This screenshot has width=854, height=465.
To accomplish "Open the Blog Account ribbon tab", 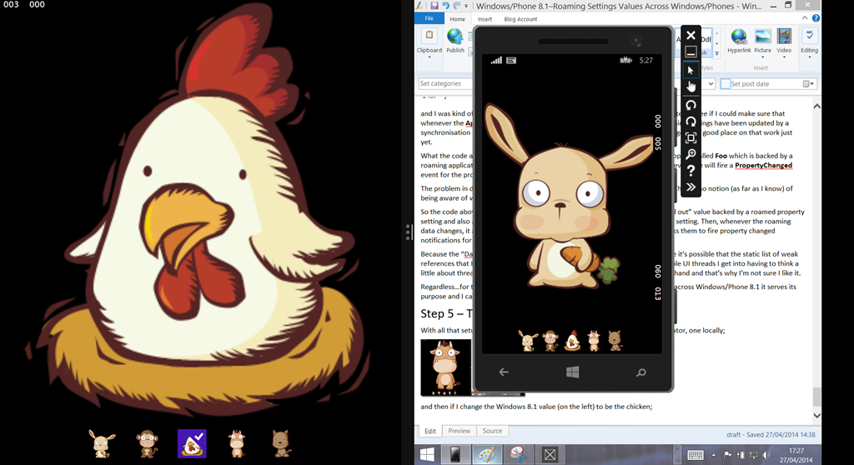I will (520, 19).
